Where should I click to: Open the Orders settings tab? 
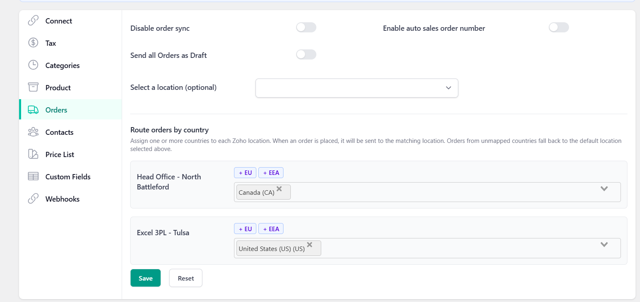tap(56, 110)
